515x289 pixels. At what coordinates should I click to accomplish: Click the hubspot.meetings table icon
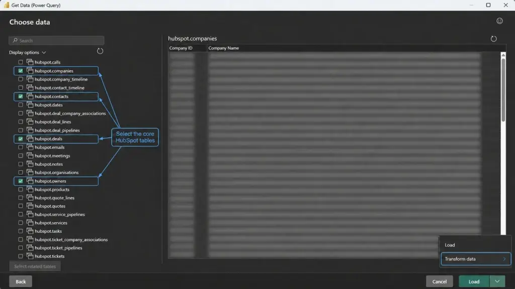(x=30, y=156)
